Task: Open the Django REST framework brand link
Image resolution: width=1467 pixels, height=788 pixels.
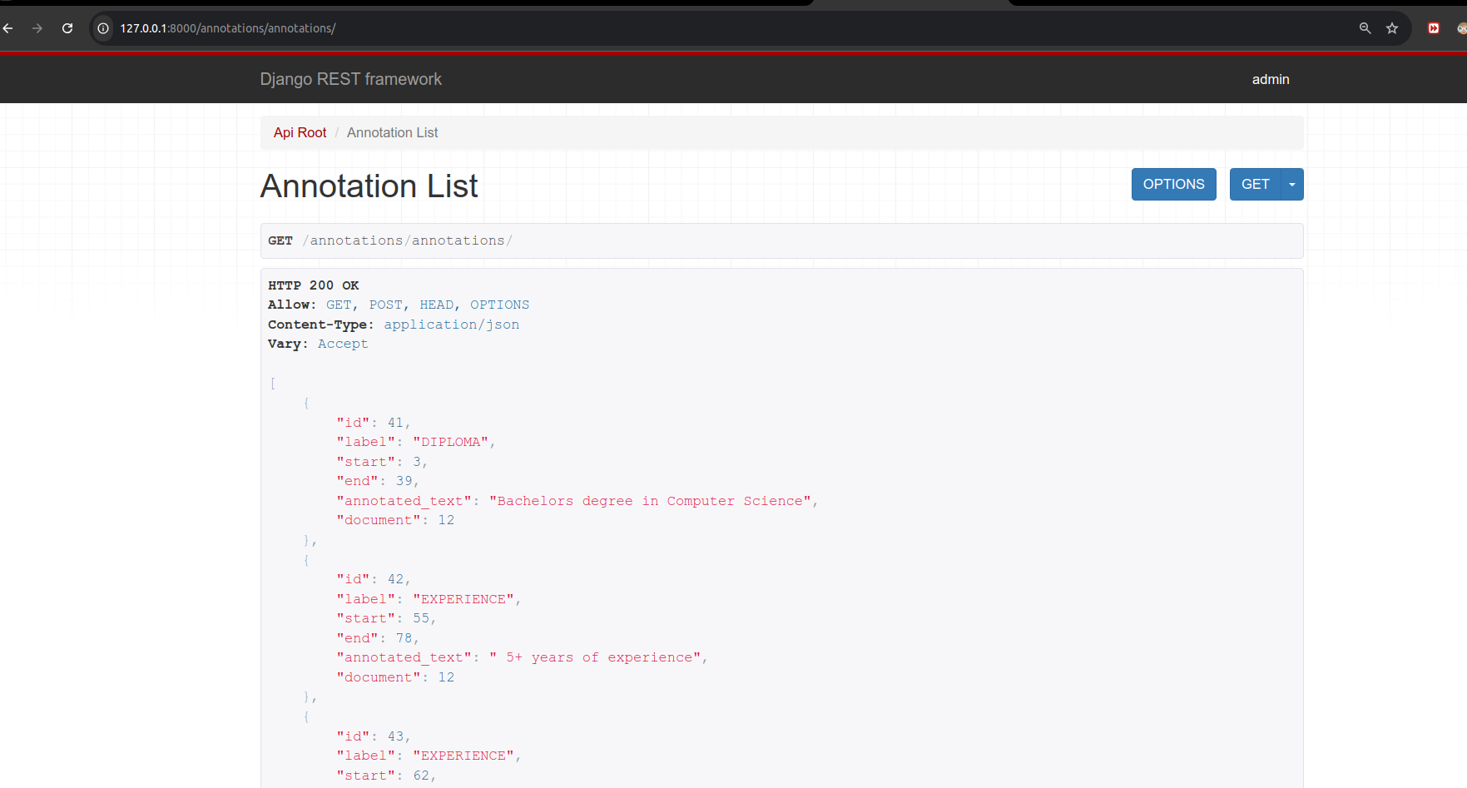Action: (350, 79)
